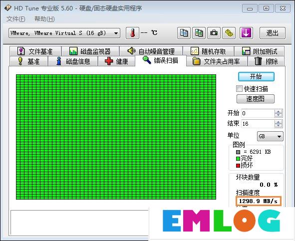Expand the 单位 GB unit dropdown
The width and height of the screenshot is (295, 241).
tap(270, 136)
